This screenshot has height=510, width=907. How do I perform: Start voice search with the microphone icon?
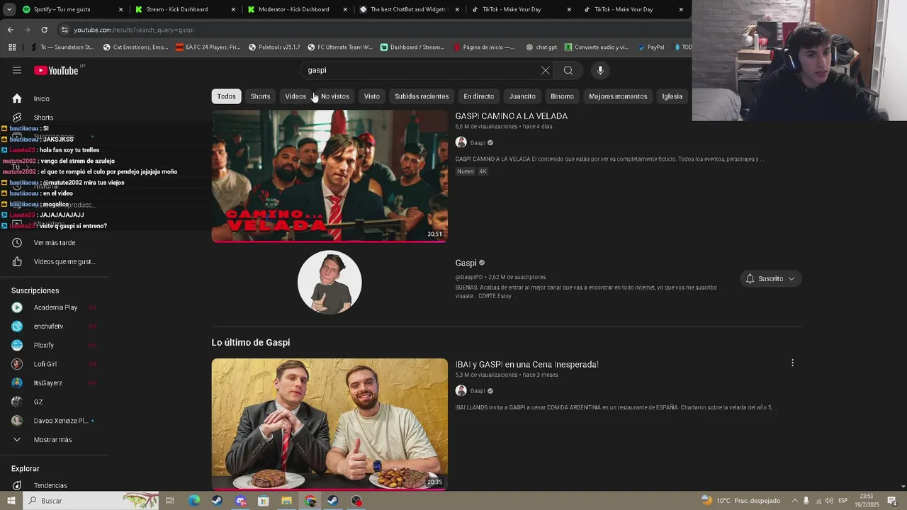pyautogui.click(x=600, y=70)
